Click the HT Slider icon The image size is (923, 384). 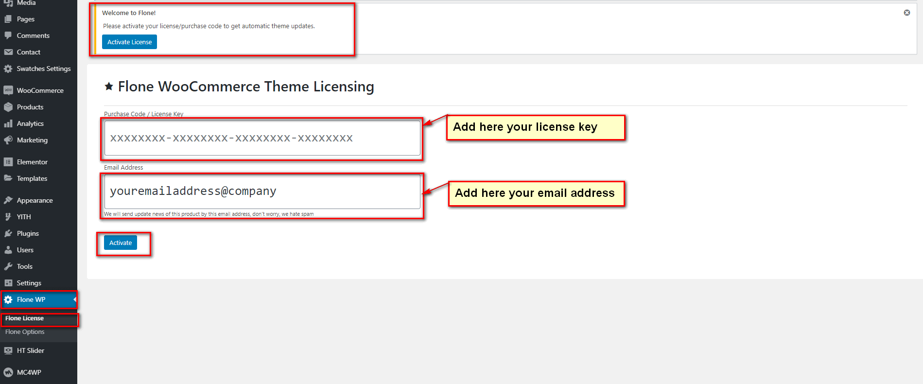[8, 350]
